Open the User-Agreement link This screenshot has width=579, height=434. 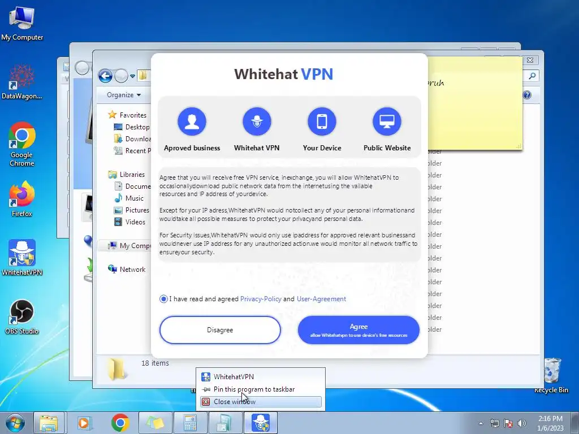click(321, 299)
